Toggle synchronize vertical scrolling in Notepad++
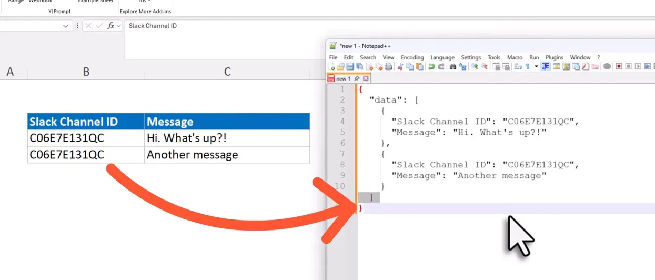The width and height of the screenshot is (655, 280). coord(496,66)
